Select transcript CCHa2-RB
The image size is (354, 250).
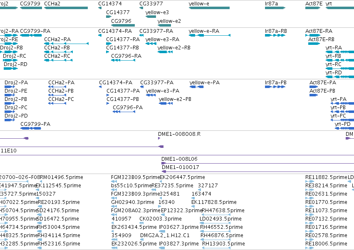(57, 48)
